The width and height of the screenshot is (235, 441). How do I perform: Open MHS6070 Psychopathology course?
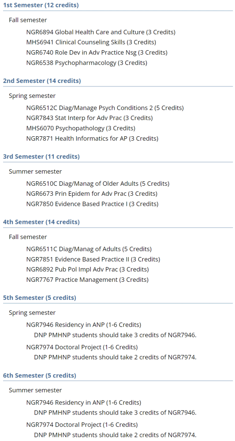point(81,128)
